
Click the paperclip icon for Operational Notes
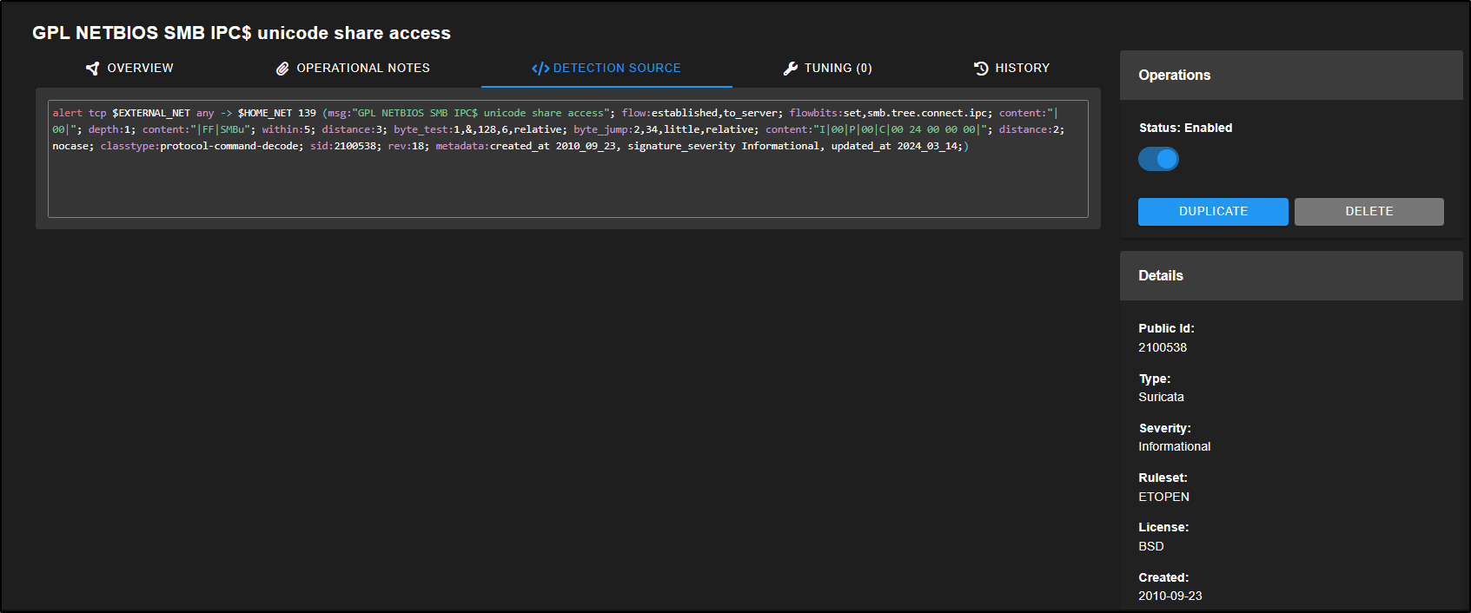click(282, 69)
